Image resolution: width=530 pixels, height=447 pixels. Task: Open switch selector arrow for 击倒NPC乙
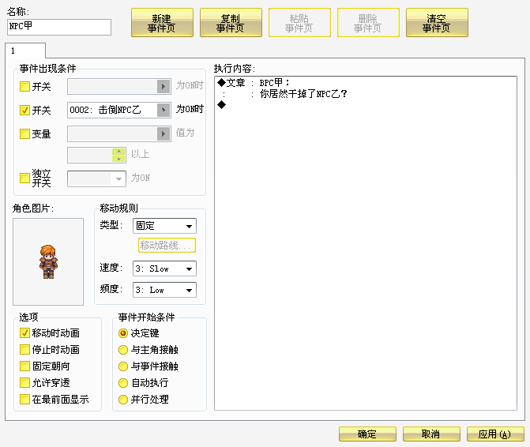click(164, 110)
